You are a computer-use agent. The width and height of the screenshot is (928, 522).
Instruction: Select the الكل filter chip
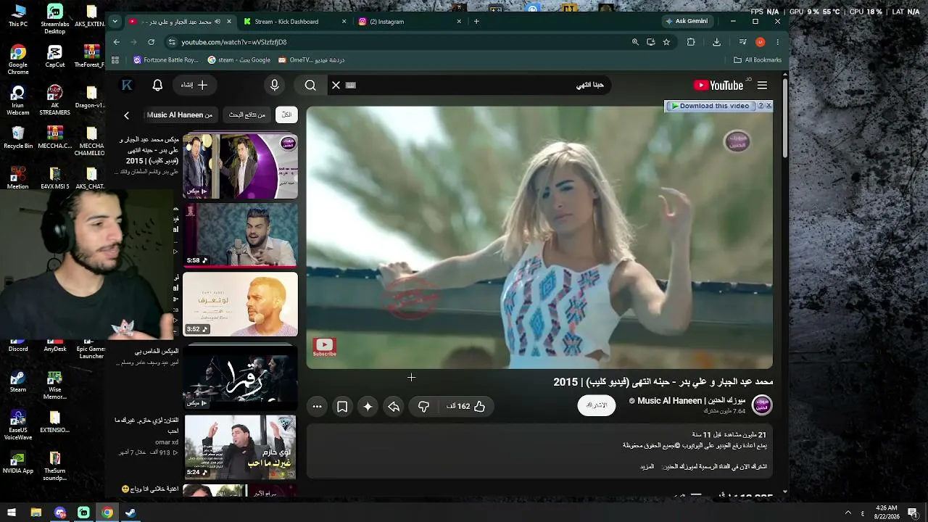click(286, 115)
